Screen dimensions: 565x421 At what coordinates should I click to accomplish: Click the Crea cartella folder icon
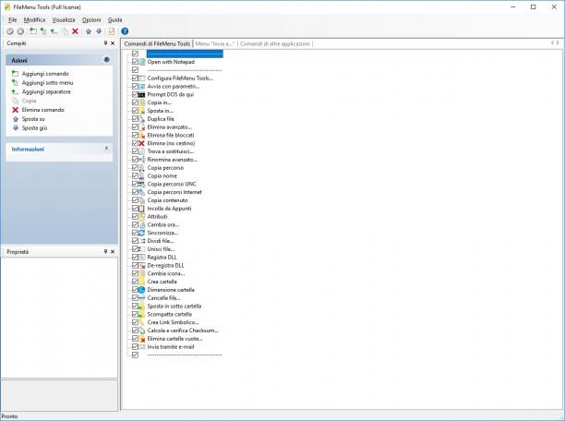[x=142, y=282]
